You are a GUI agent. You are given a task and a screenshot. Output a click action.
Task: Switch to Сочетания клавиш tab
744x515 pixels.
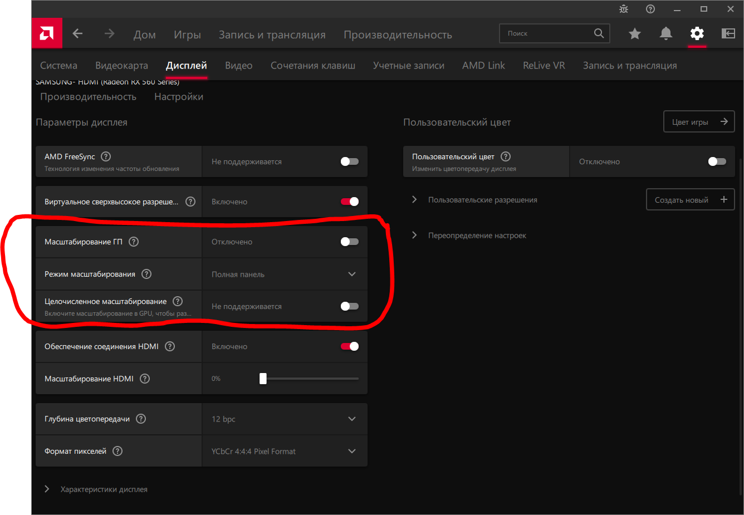point(313,66)
